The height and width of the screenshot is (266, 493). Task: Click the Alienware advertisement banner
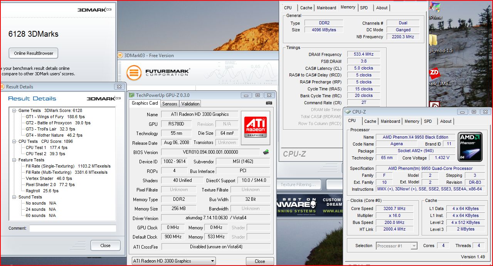click(x=310, y=206)
